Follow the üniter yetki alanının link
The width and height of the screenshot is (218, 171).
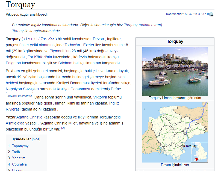click(x=36, y=45)
